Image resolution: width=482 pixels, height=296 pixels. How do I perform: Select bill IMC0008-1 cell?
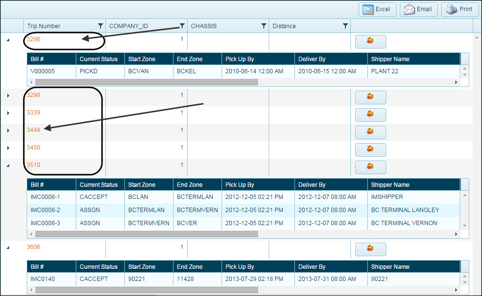coord(52,197)
